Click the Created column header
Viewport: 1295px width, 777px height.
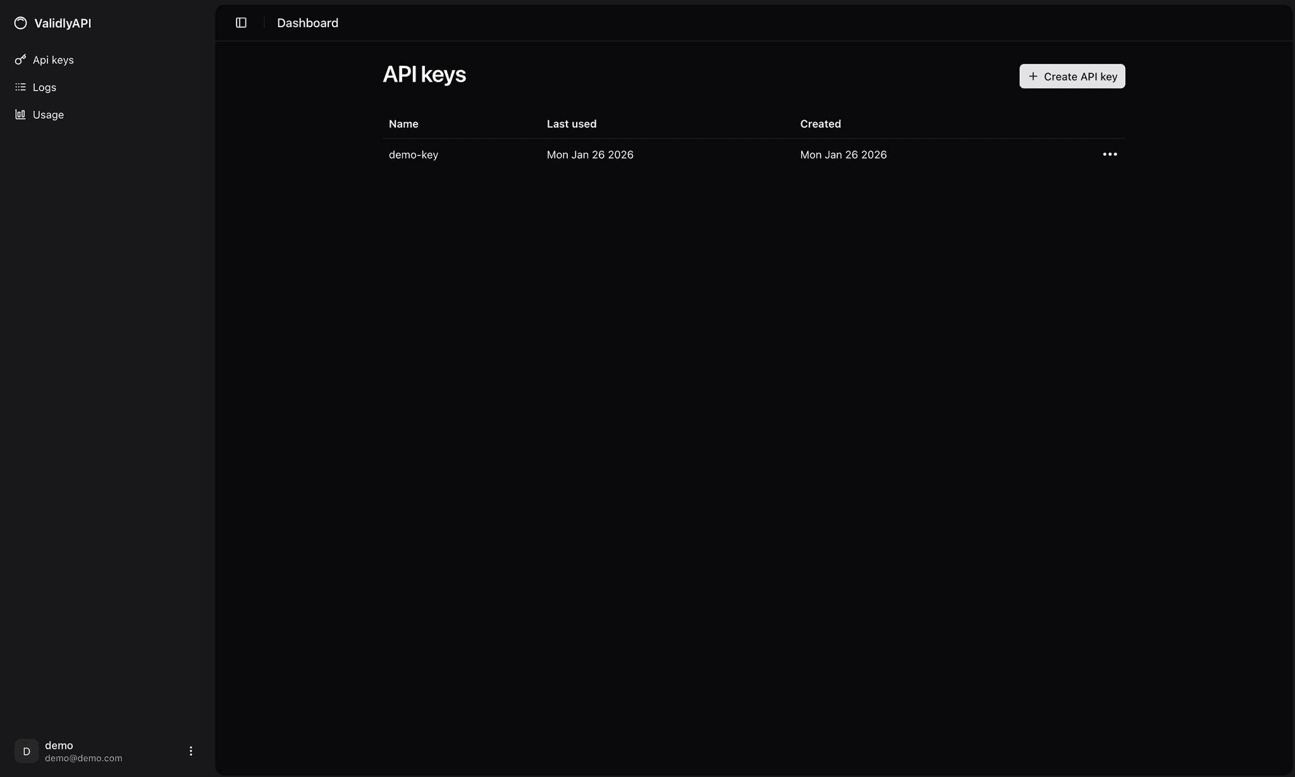coord(820,124)
